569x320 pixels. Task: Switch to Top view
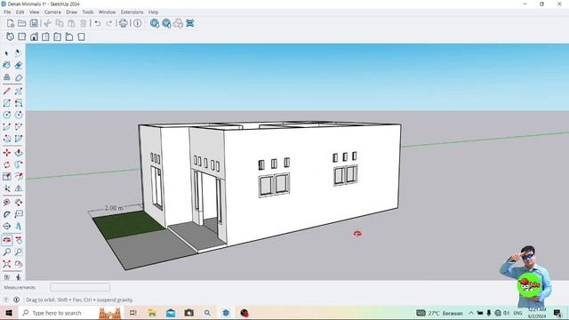point(21,36)
